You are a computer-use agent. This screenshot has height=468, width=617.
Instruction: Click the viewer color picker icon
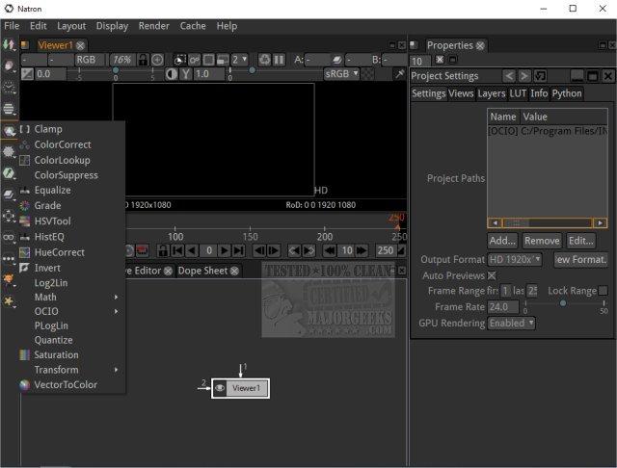(x=400, y=74)
